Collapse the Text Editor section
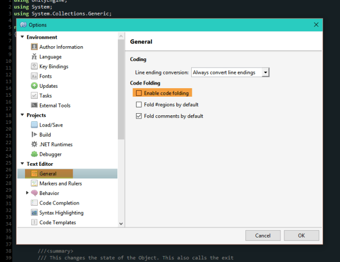The width and height of the screenshot is (340, 262). [x=22, y=164]
